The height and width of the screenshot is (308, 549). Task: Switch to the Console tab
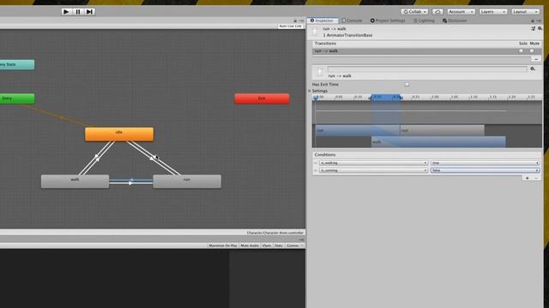[x=352, y=21]
